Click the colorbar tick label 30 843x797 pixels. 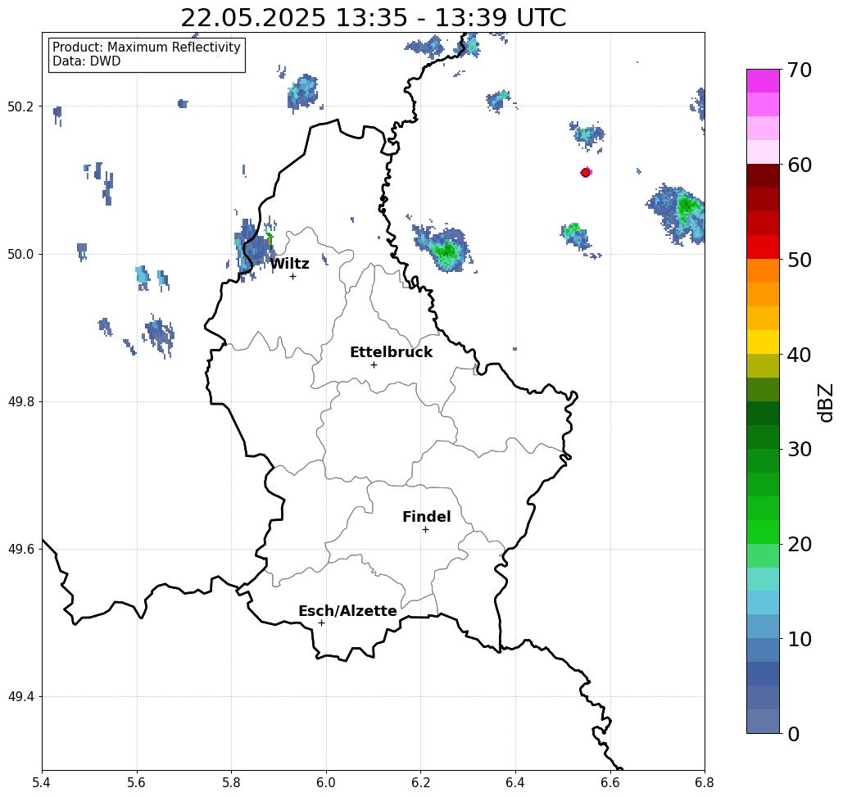coord(800,449)
